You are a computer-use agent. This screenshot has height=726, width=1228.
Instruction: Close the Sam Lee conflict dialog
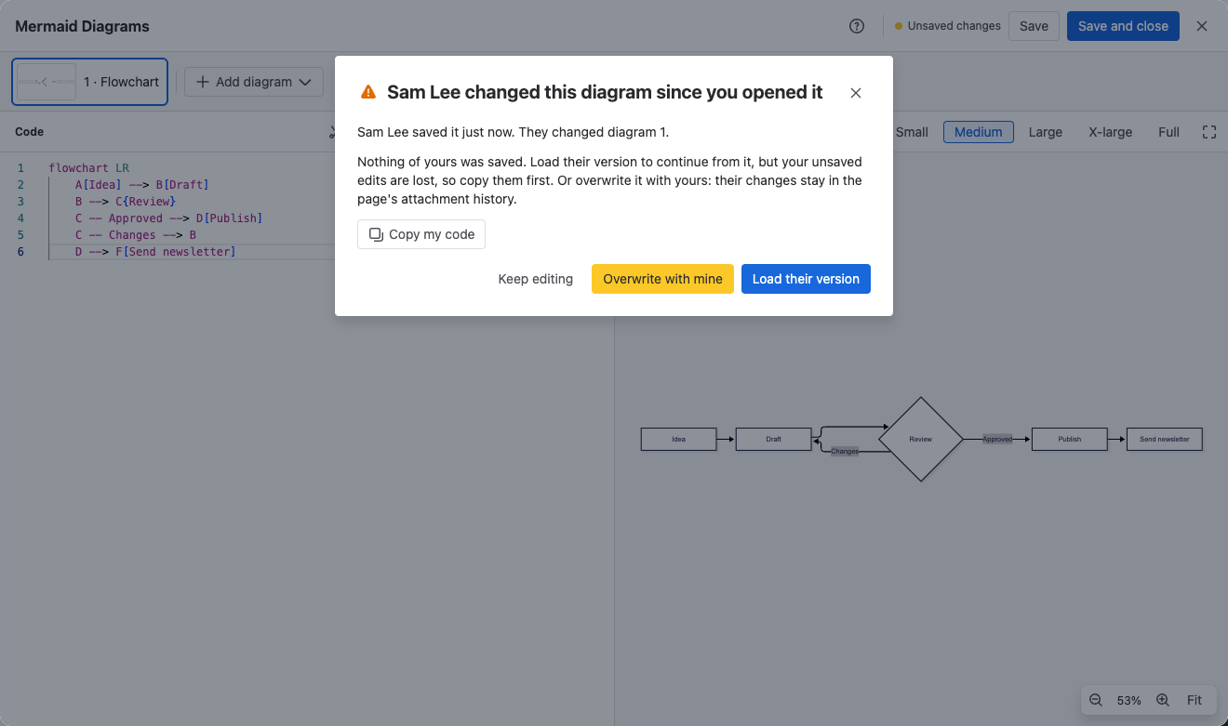(856, 93)
